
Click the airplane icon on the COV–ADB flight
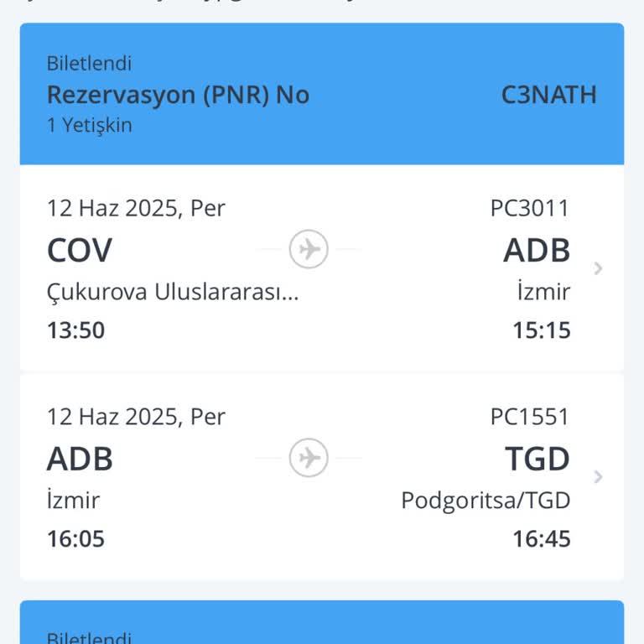coord(309,249)
